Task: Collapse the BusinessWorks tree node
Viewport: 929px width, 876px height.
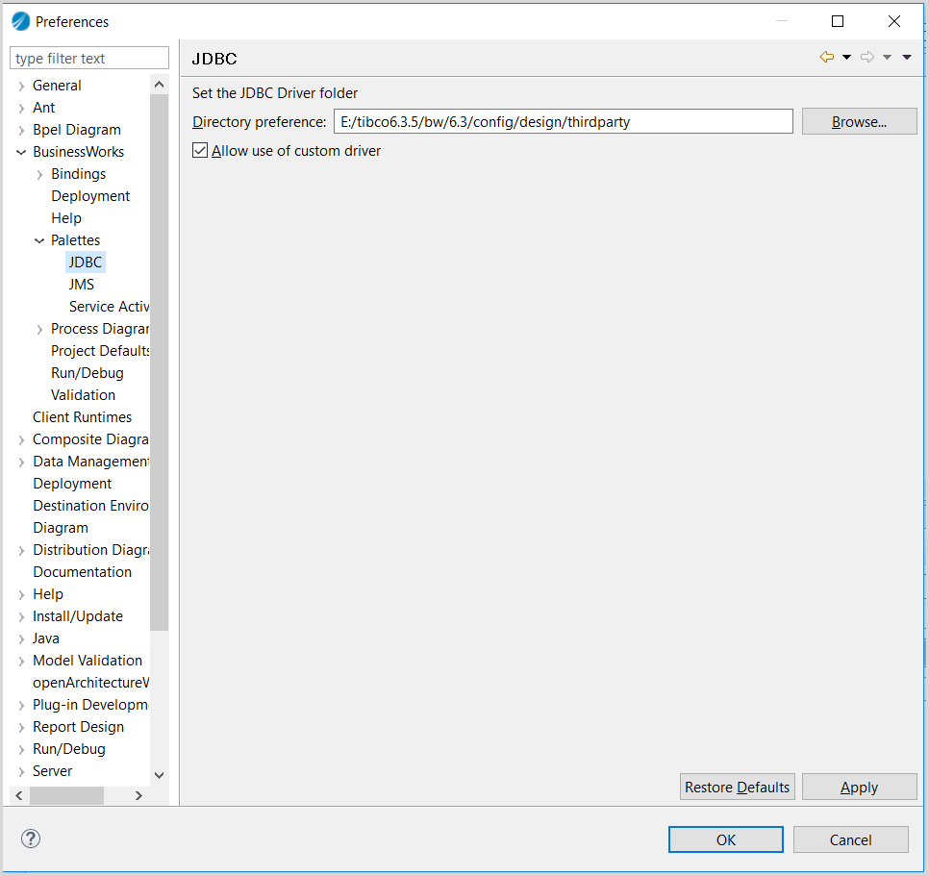Action: (21, 152)
